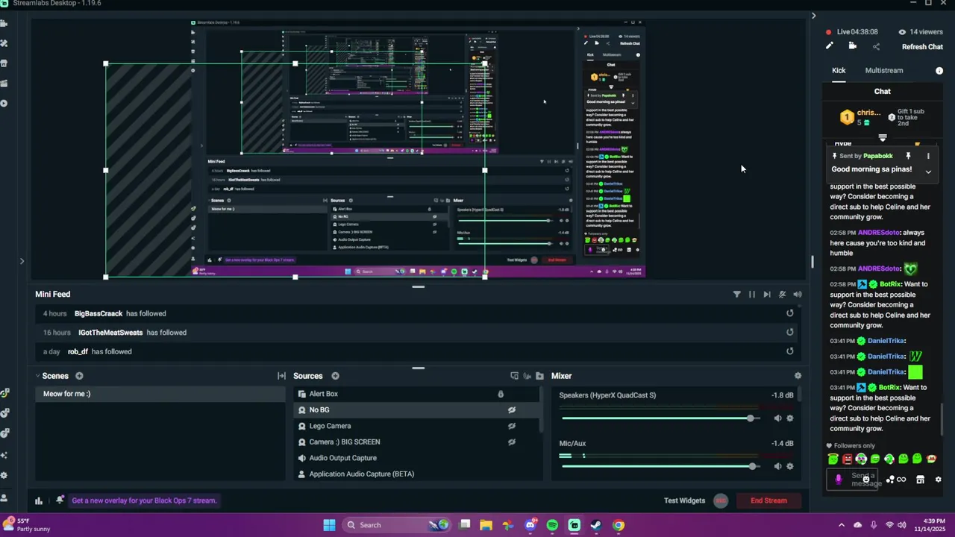Screen dimensions: 955x537
Task: Select the Alert Box source
Action: (x=417, y=394)
